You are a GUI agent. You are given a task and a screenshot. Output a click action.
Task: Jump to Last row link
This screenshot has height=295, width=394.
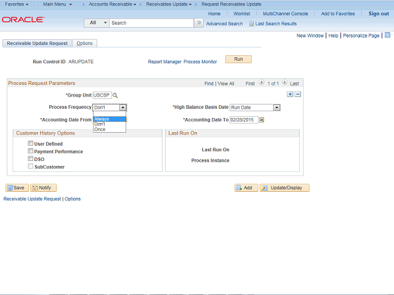294,84
